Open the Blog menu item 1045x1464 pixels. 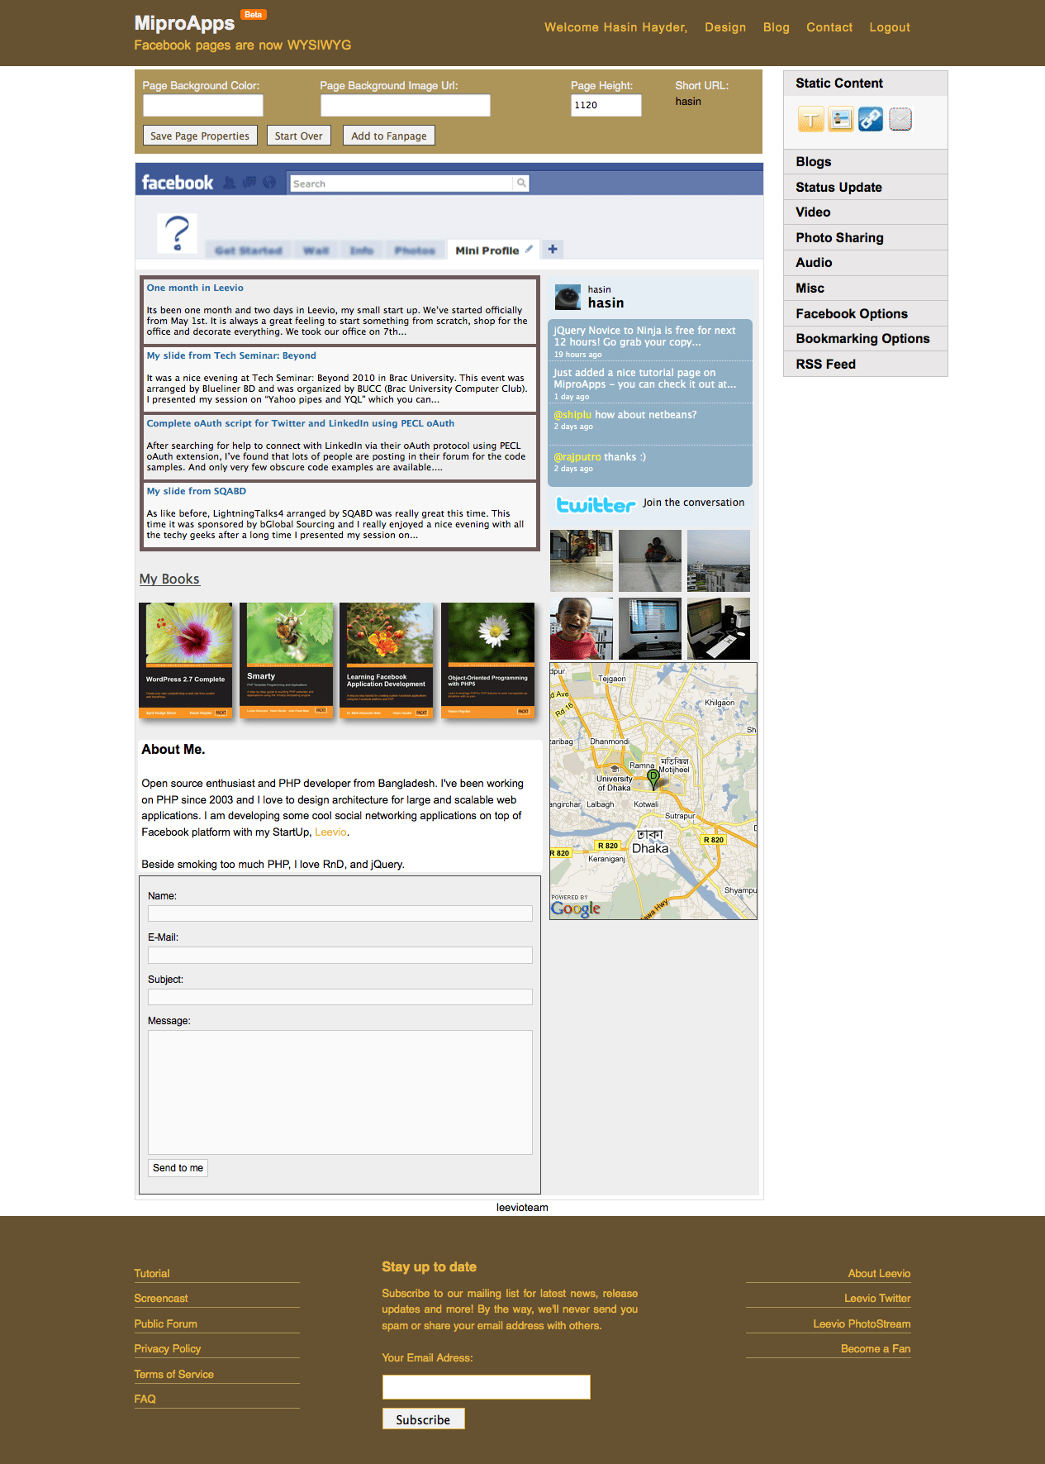[x=777, y=27]
